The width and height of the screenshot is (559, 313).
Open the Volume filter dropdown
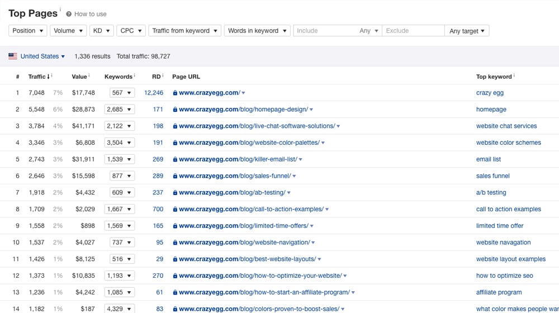[68, 31]
